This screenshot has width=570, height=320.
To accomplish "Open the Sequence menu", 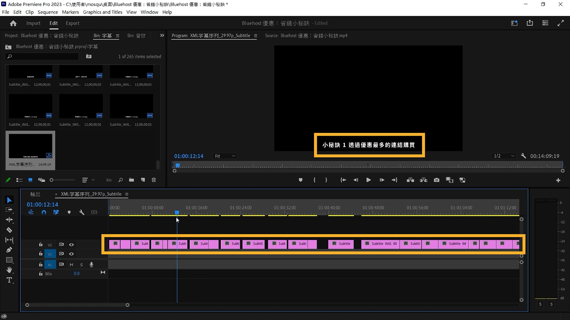I will [47, 12].
